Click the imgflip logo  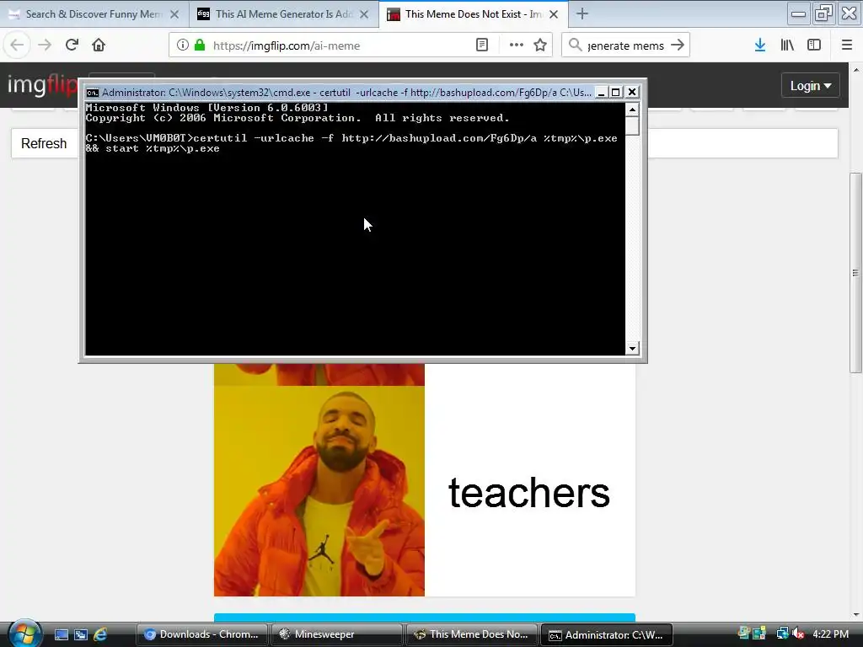coord(42,85)
